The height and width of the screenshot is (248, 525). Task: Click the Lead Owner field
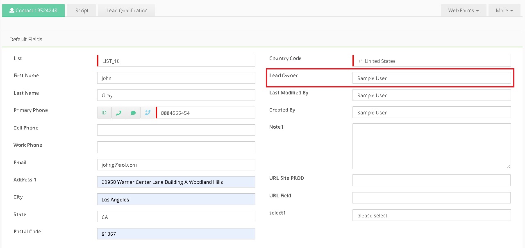point(432,78)
